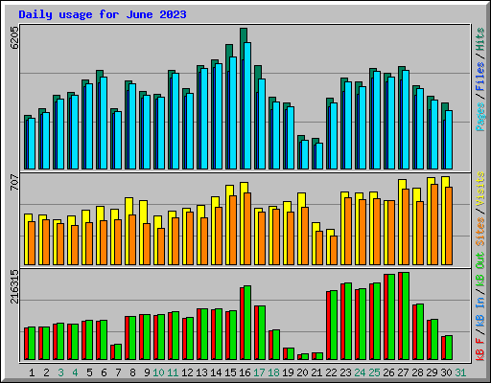Image resolution: width=491 pixels, height=383 pixels.
Task: Click green day label 18
Action: pyautogui.click(x=273, y=372)
